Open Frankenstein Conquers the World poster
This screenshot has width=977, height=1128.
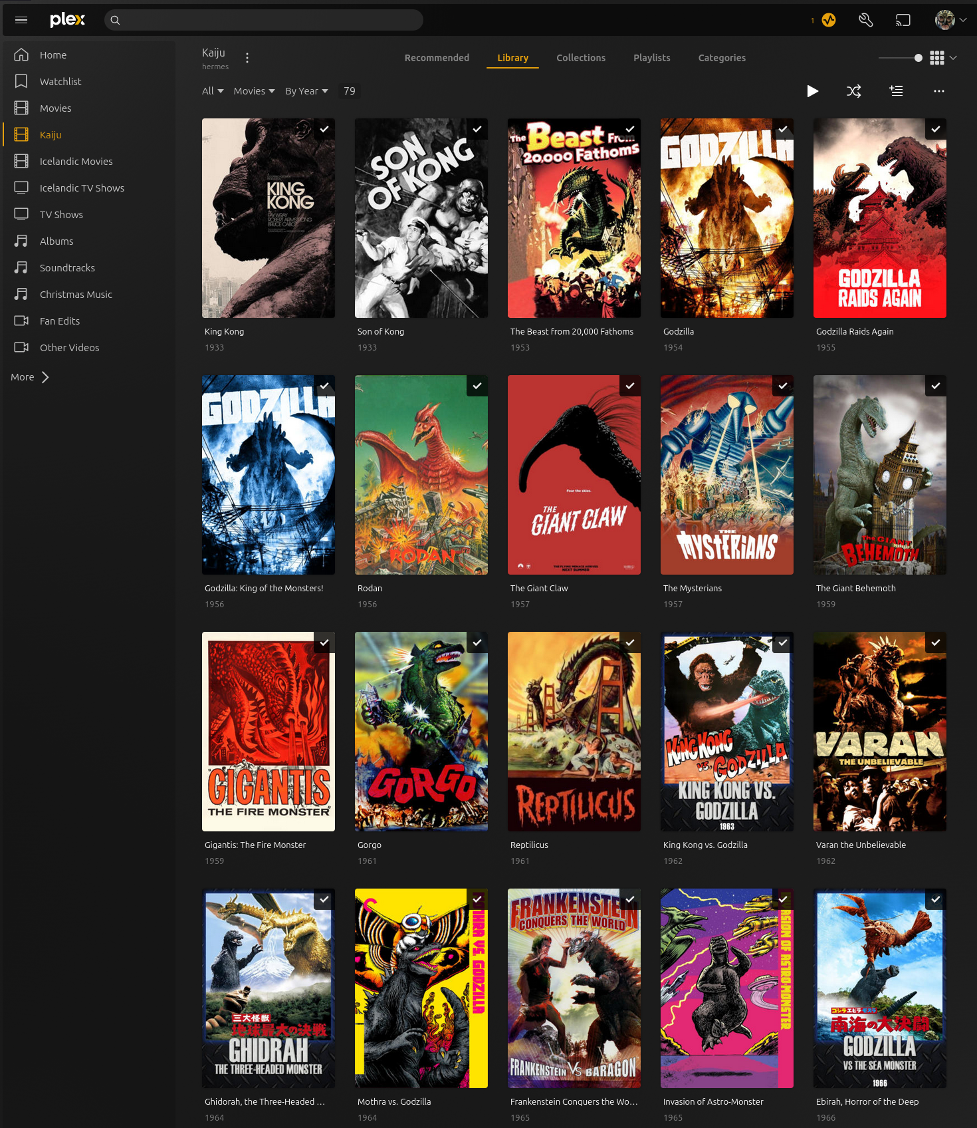pos(574,988)
